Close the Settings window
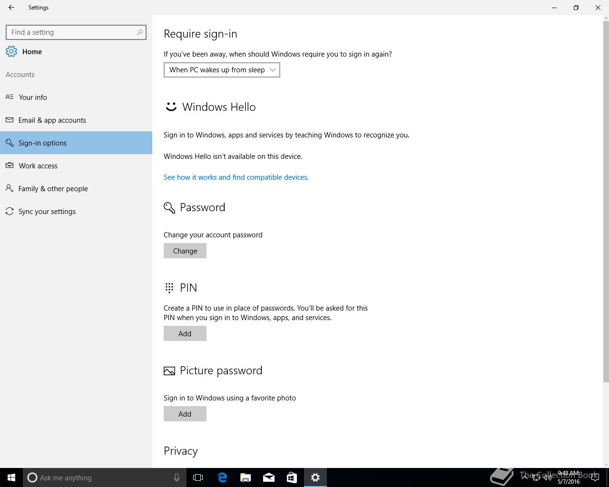609x487 pixels. pyautogui.click(x=598, y=8)
